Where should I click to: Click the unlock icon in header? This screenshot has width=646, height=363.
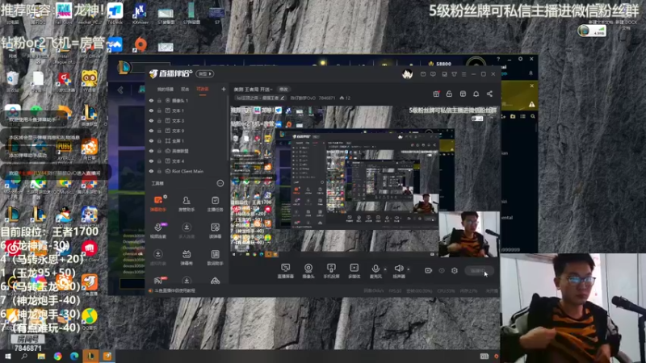click(x=449, y=94)
